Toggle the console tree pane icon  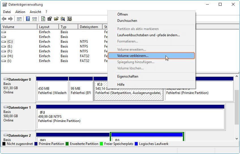pos(19,19)
